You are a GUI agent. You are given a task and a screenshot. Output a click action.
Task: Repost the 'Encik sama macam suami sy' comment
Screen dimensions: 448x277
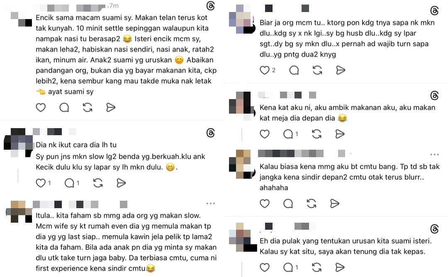click(x=88, y=108)
